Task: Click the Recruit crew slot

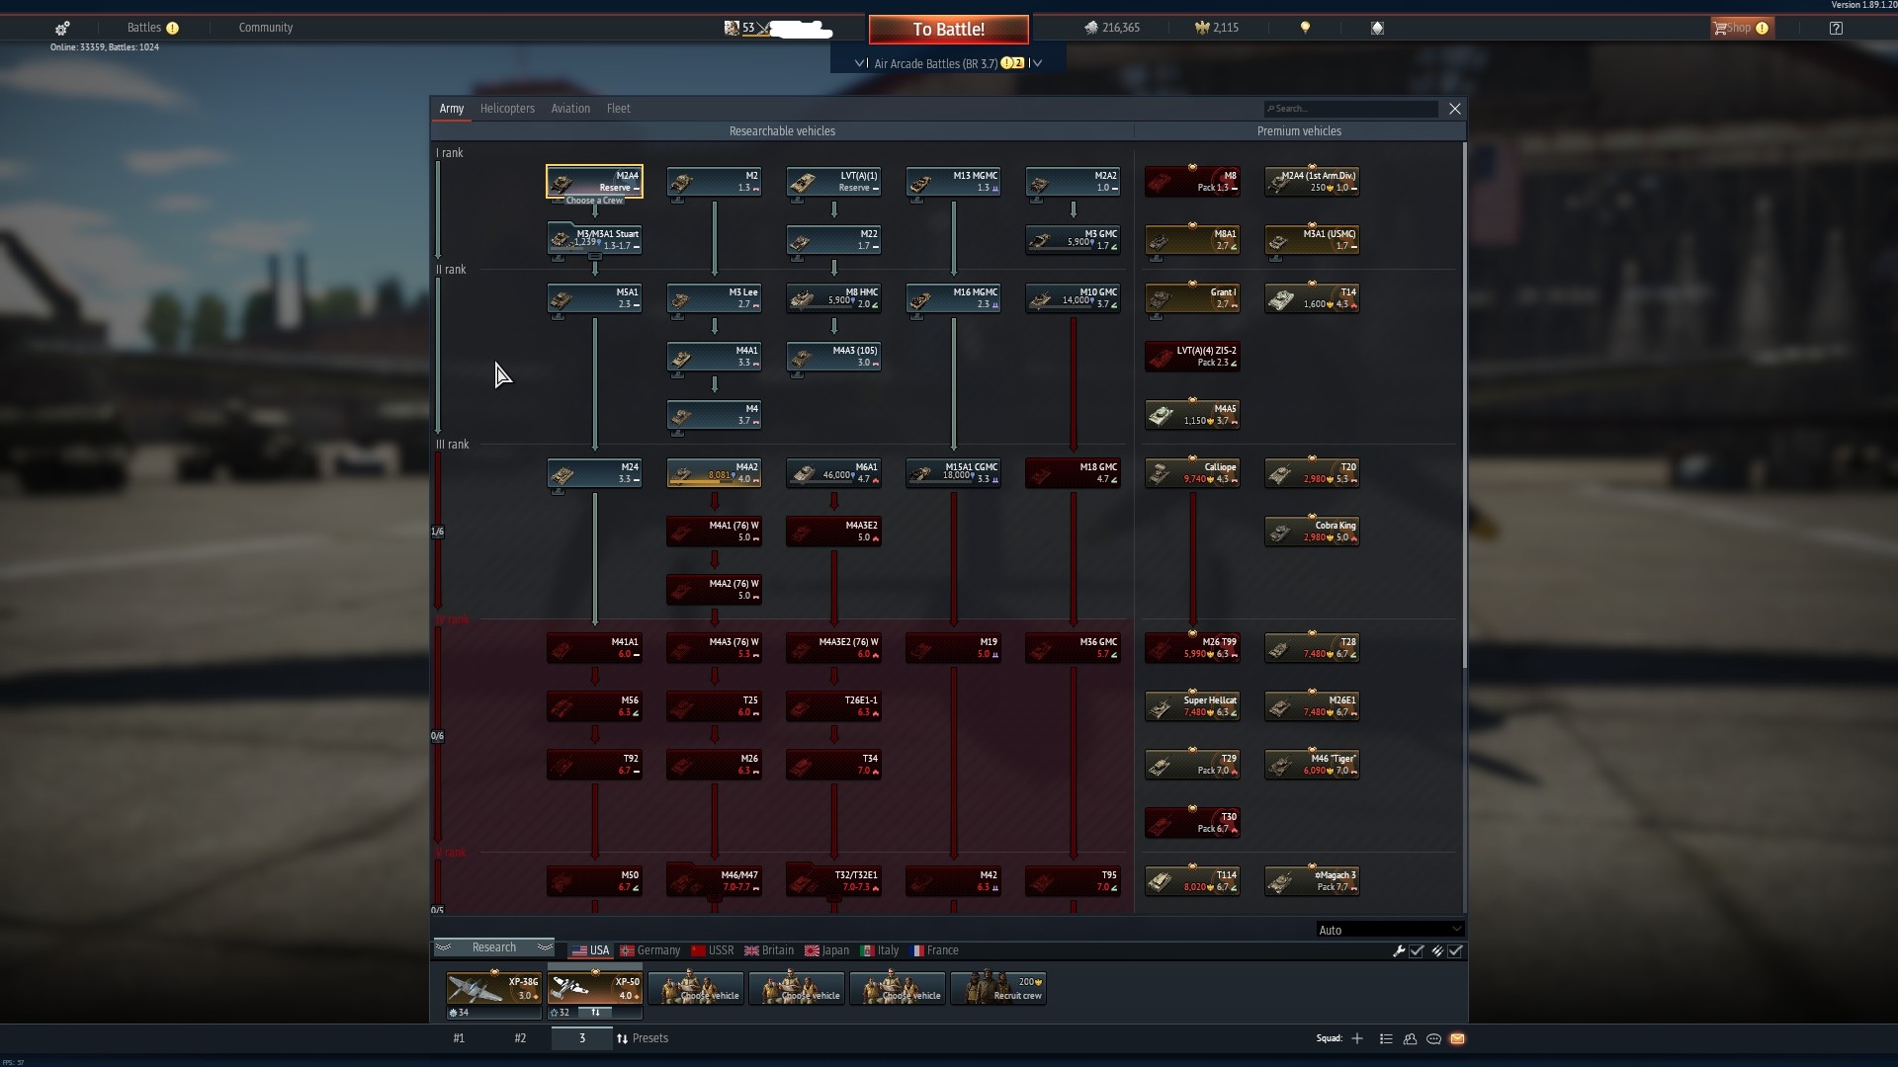Action: point(997,988)
